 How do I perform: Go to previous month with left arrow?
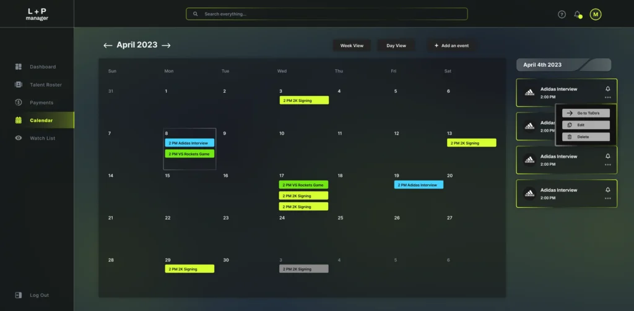tap(108, 45)
